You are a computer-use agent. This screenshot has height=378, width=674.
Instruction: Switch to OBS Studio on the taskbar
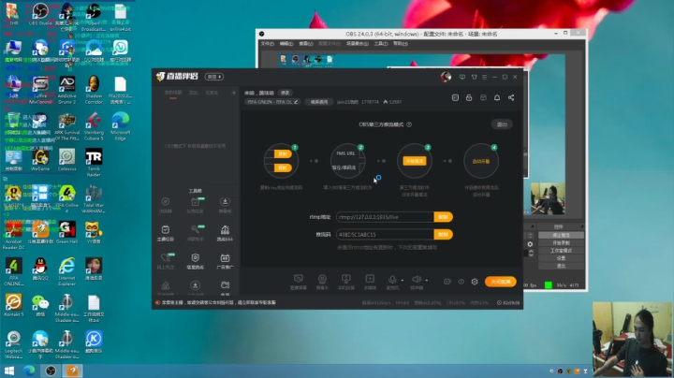click(x=51, y=371)
